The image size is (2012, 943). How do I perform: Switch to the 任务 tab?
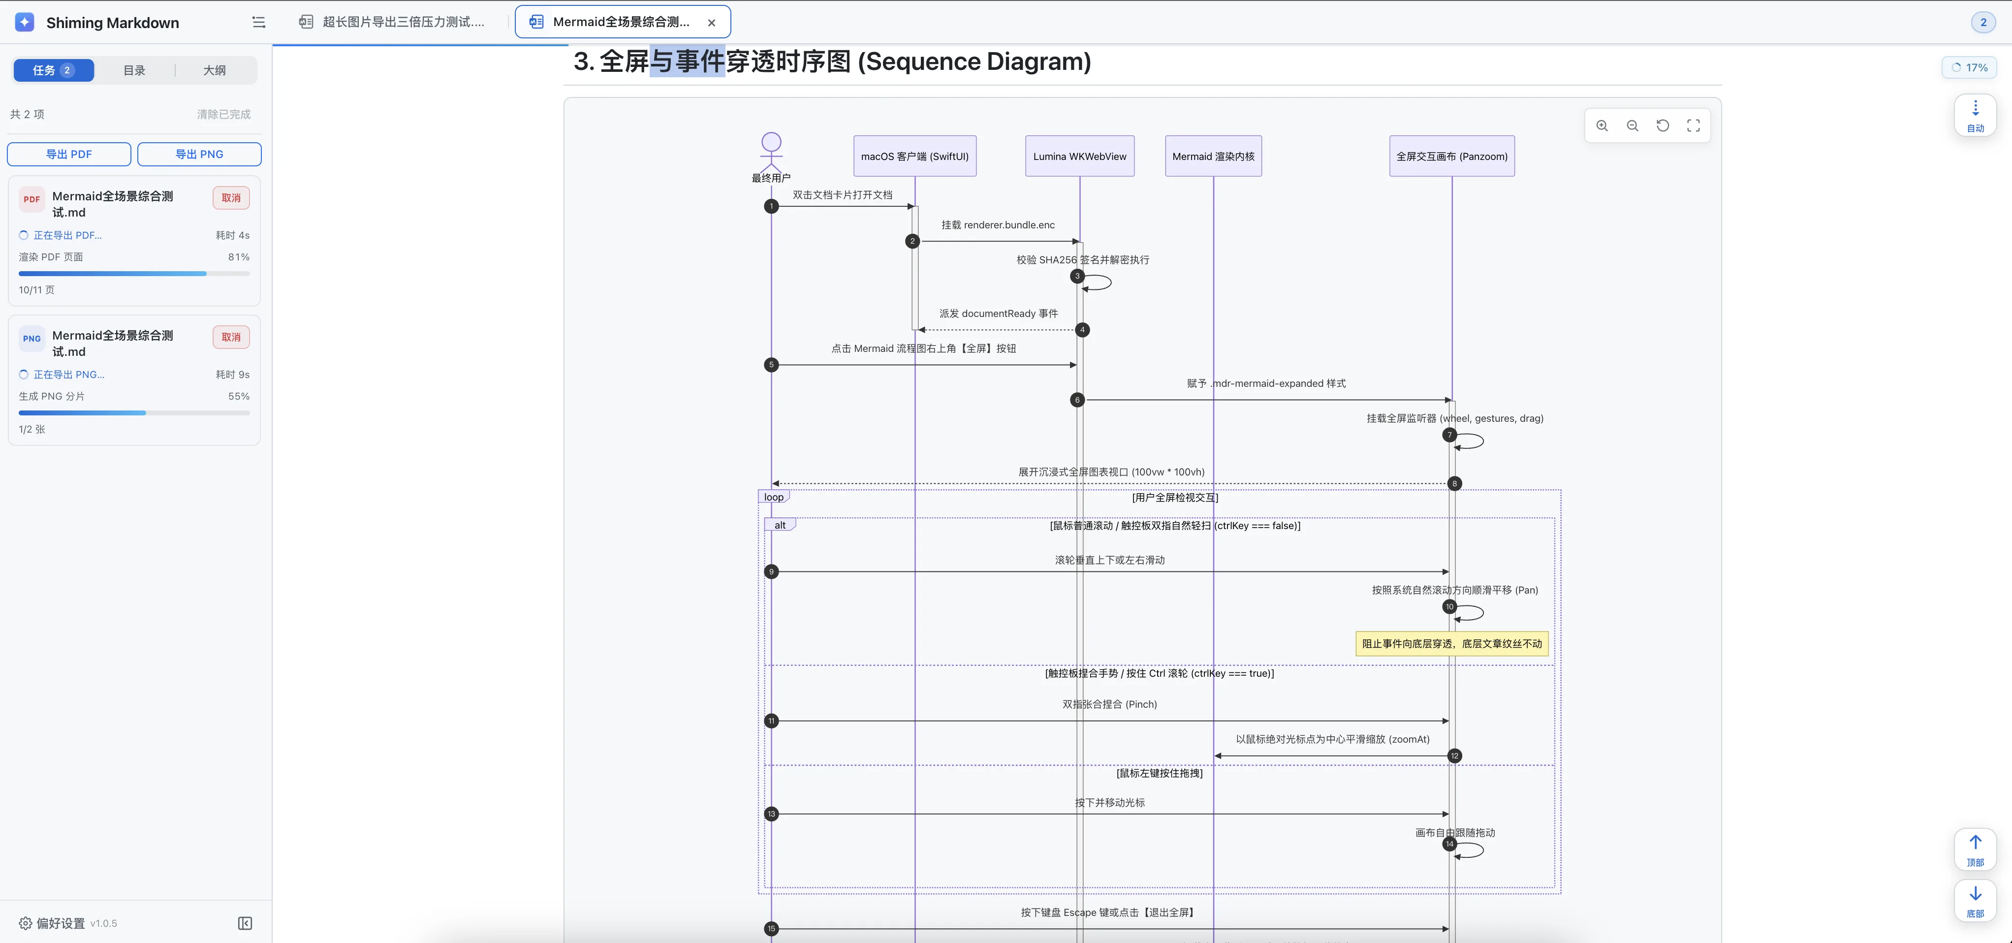[53, 70]
